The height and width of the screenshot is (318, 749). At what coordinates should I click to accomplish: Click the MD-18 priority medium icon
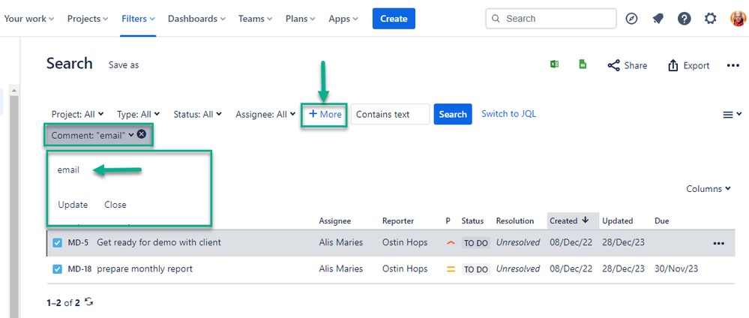click(450, 269)
